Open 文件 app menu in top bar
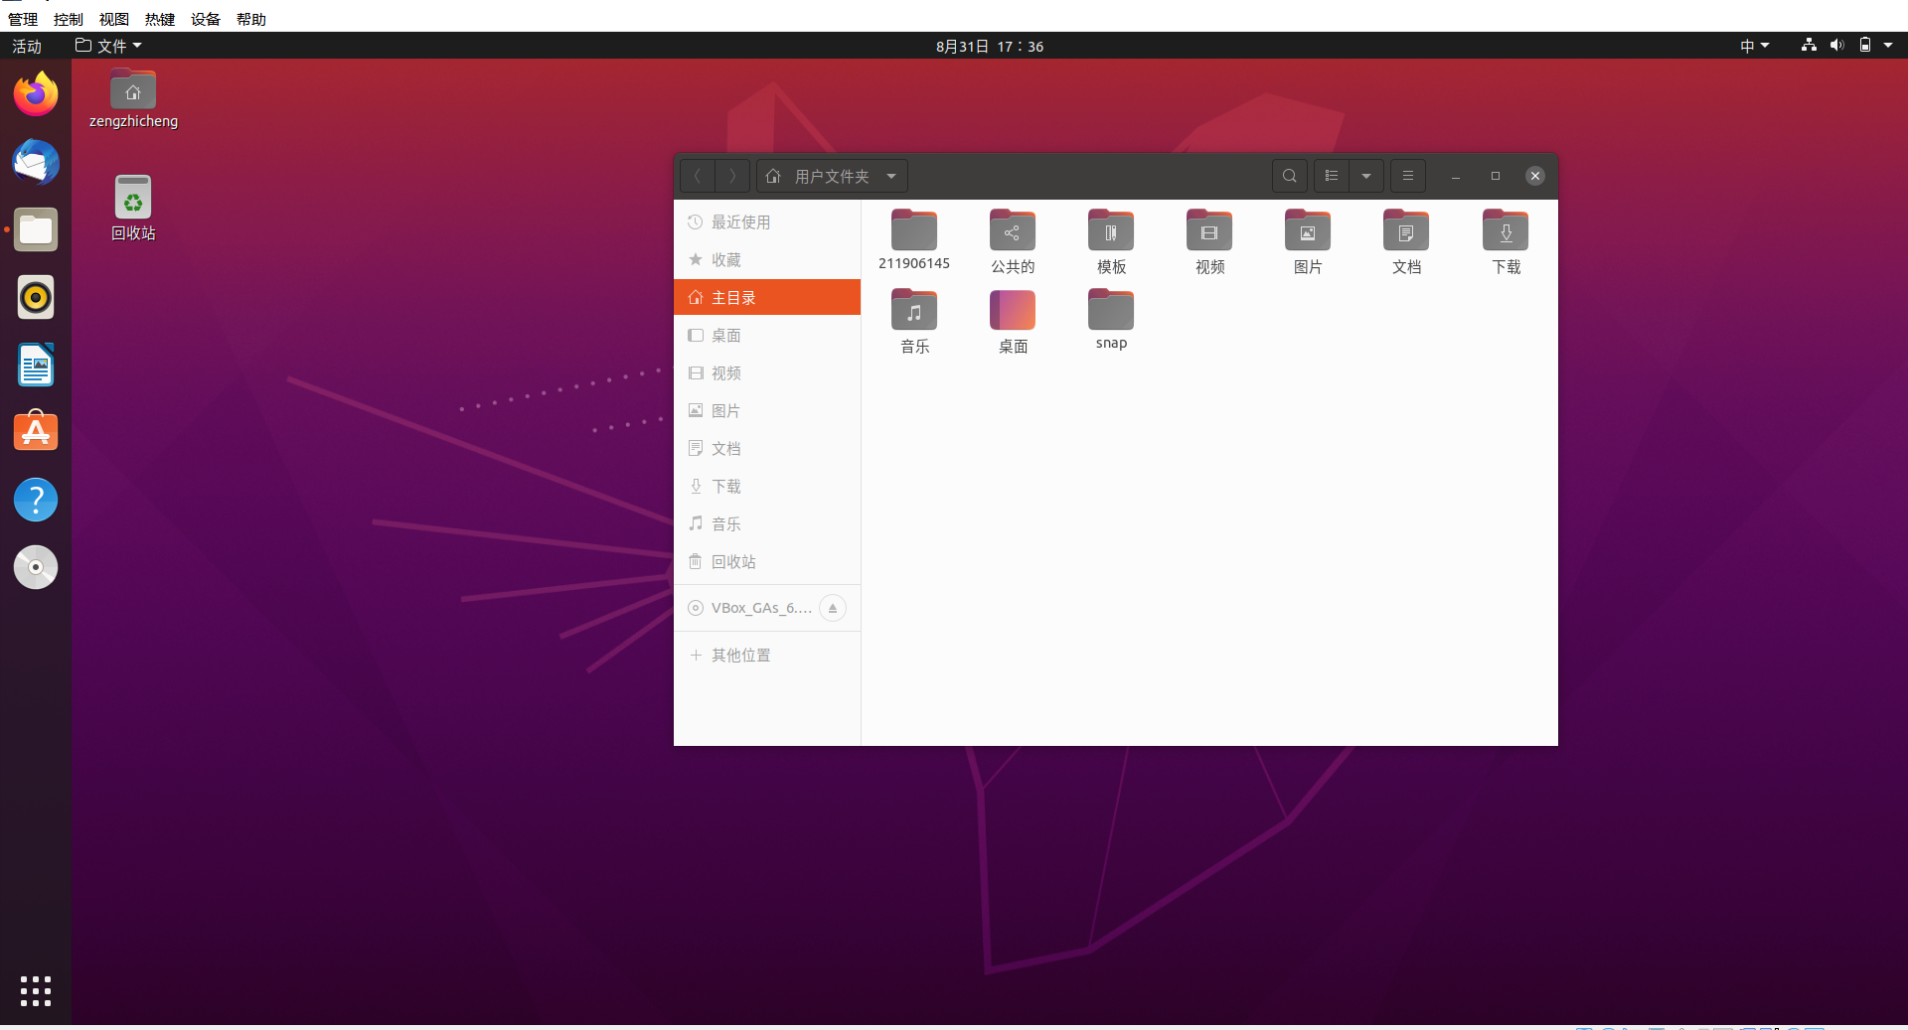The width and height of the screenshot is (1908, 1030). tap(108, 46)
